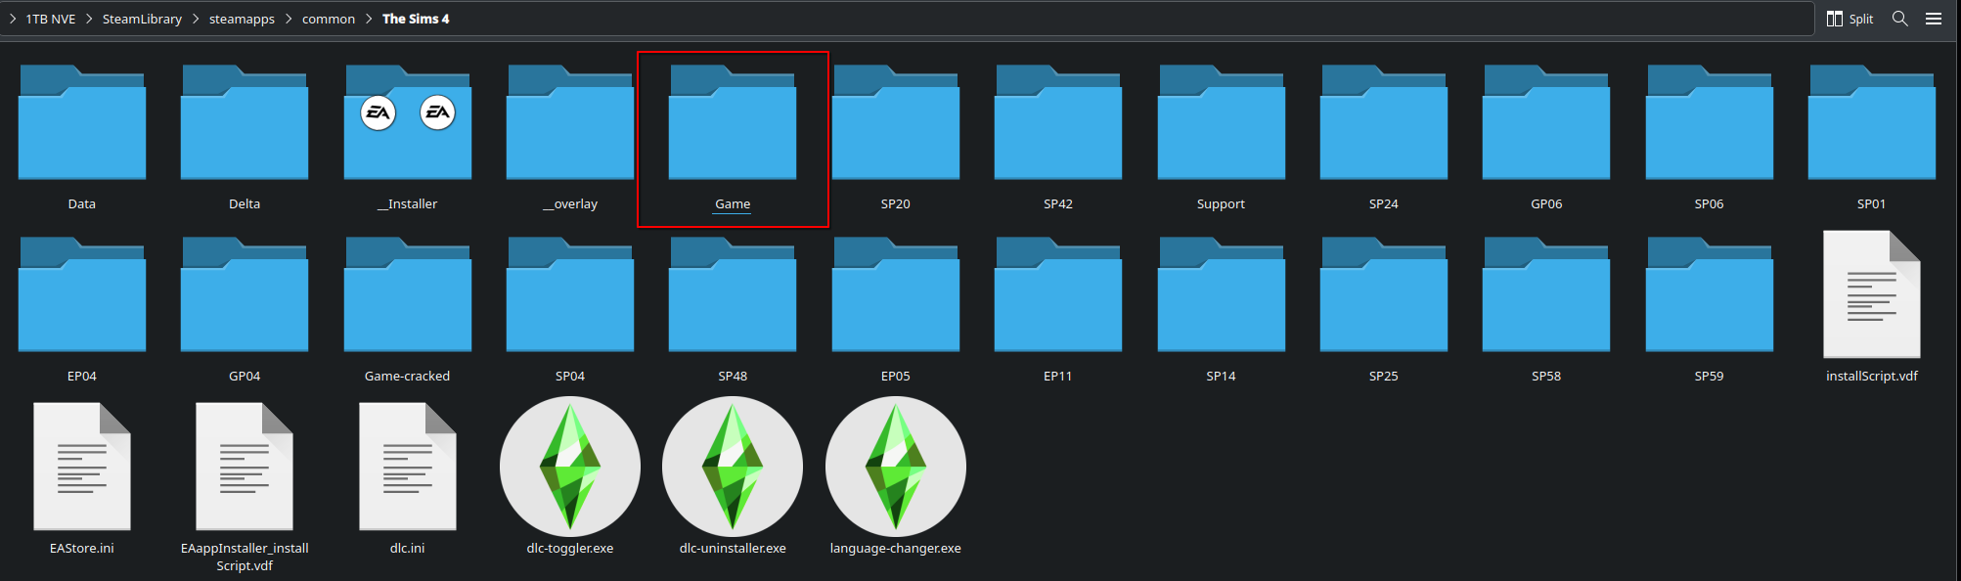This screenshot has width=1961, height=581.
Task: Open the hamburger menu
Action: 1934,19
